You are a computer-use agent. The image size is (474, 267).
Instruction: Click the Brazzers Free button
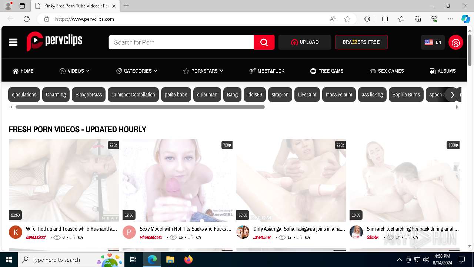coord(361,42)
